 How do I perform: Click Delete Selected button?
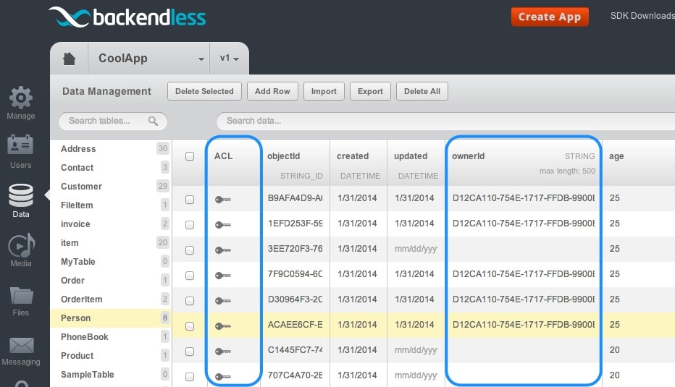204,91
